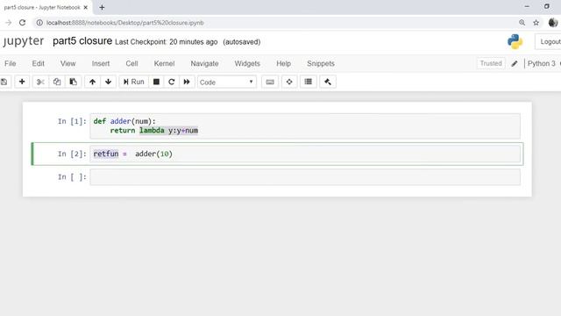Rename notebook title part5 closure

[82, 41]
